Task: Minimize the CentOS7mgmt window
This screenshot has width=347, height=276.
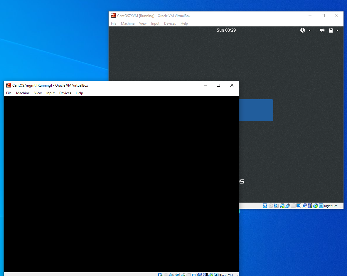Action: pyautogui.click(x=205, y=85)
